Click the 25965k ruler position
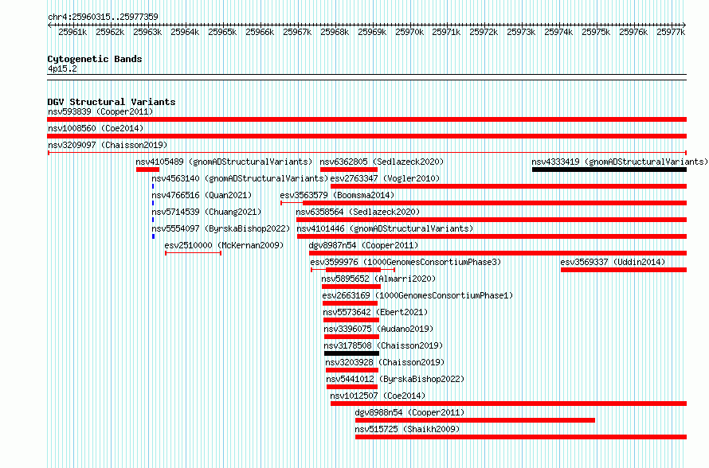Image resolution: width=709 pixels, height=468 pixels. point(222,32)
